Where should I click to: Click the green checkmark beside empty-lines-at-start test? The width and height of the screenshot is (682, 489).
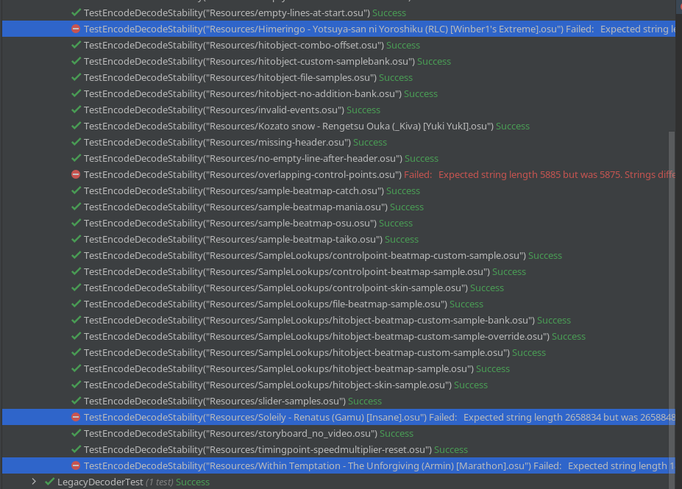[75, 13]
